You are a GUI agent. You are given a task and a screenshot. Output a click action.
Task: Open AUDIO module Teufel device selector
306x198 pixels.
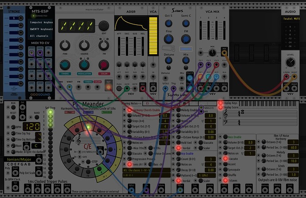[x=291, y=19]
